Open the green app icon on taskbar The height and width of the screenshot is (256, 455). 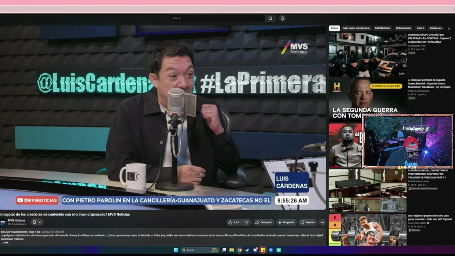tap(279, 250)
